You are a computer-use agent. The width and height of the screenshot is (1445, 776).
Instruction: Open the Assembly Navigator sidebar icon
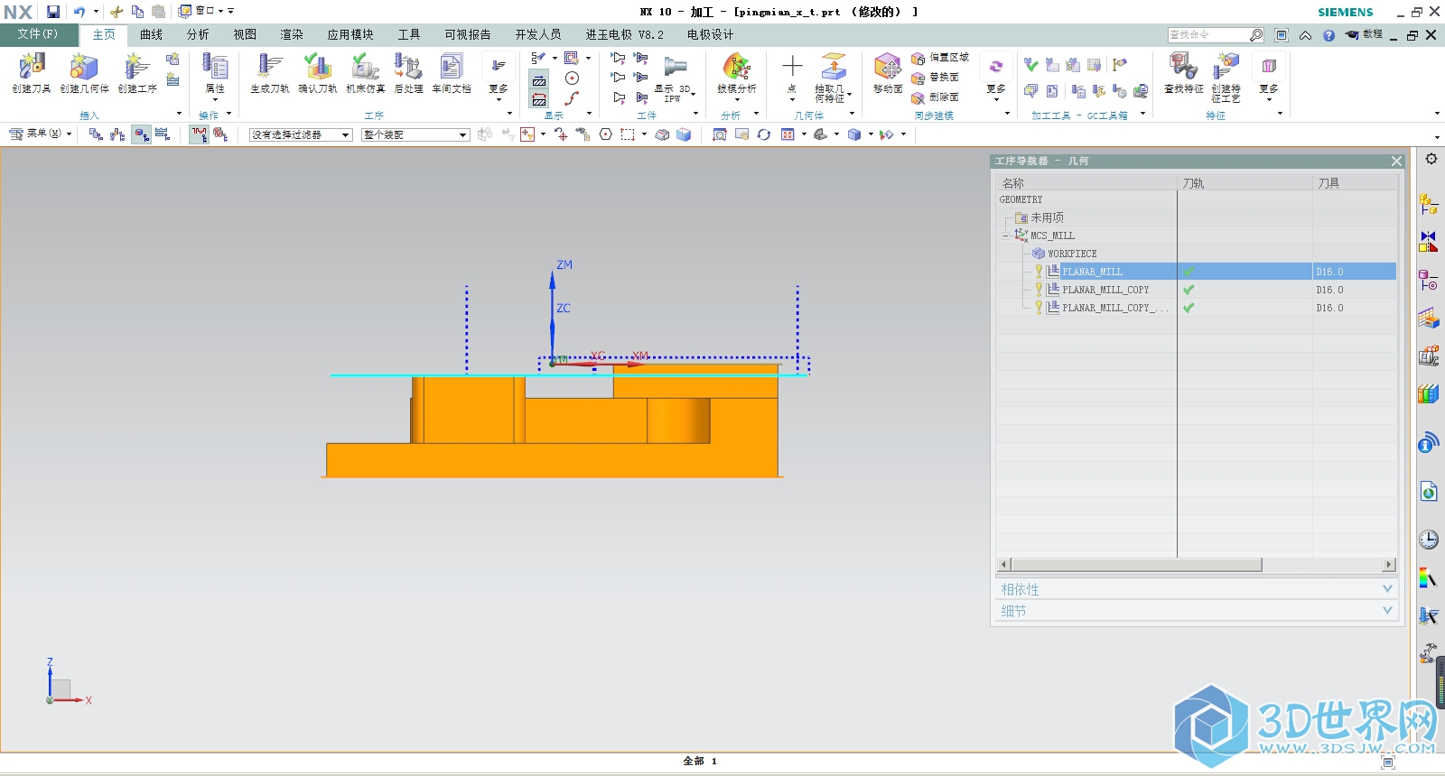(x=1428, y=205)
